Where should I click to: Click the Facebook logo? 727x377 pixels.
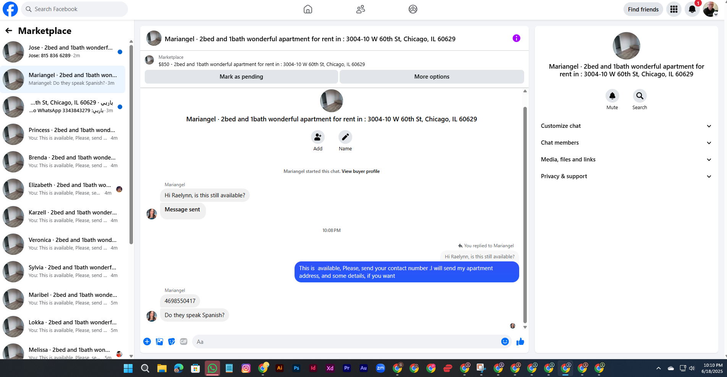click(10, 9)
